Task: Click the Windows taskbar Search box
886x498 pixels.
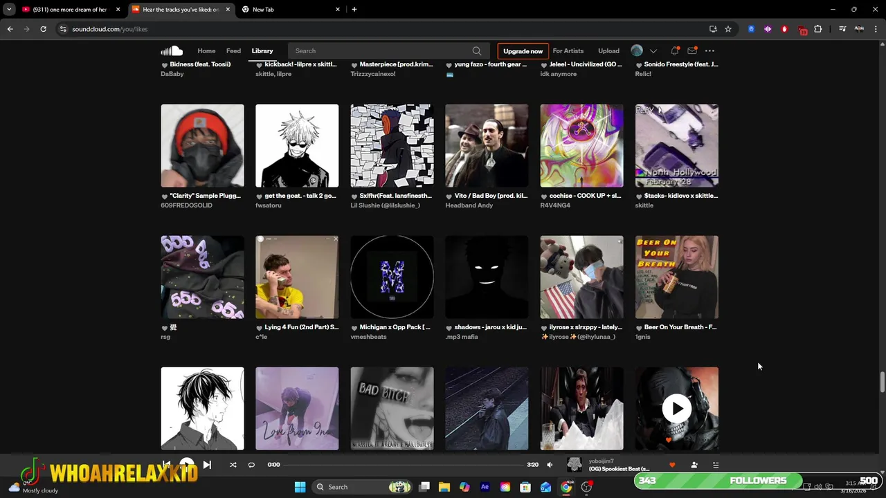Action: point(363,487)
